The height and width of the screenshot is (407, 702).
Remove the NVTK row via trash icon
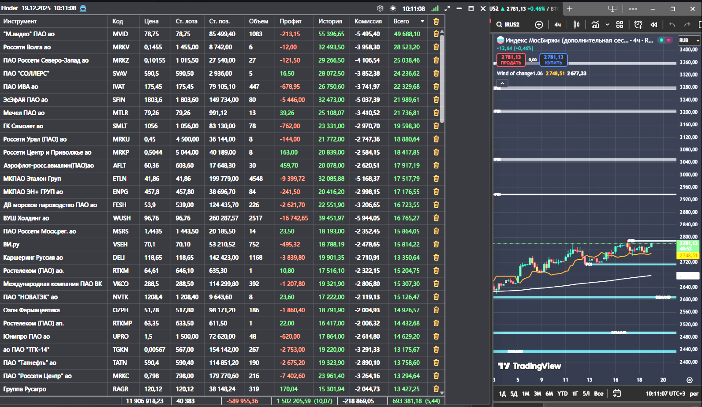[x=436, y=297]
